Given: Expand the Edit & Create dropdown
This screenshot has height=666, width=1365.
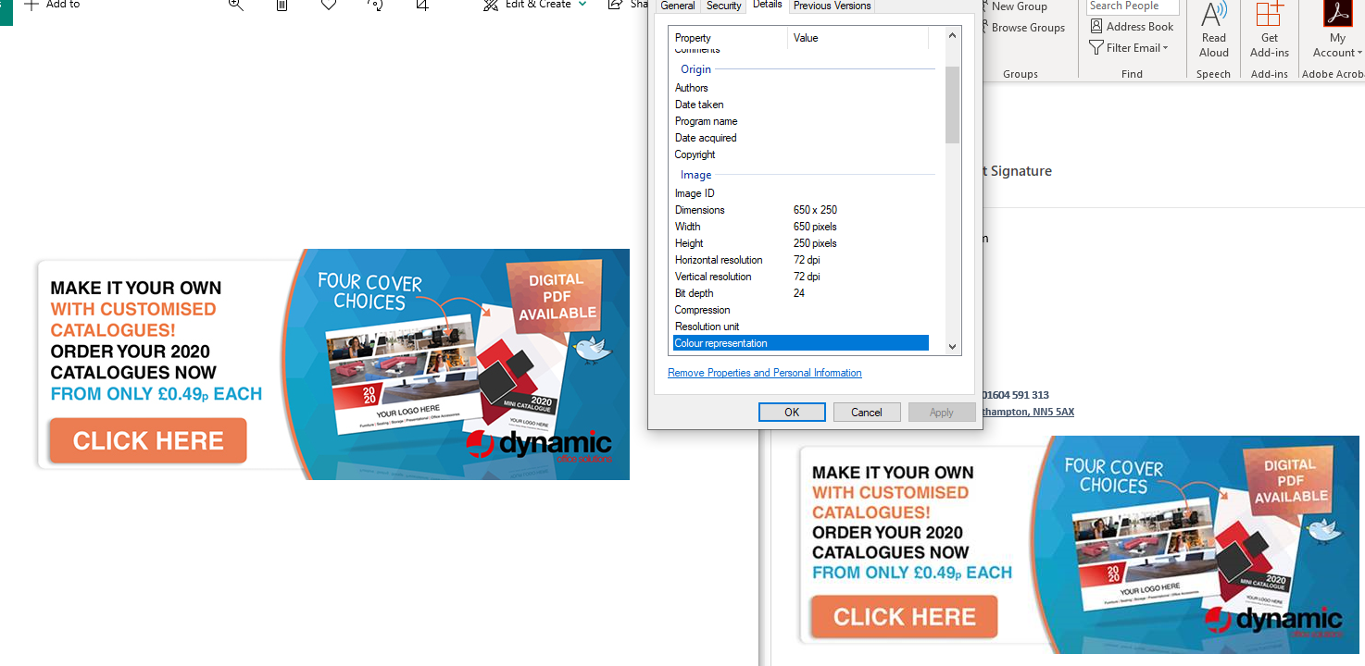Looking at the screenshot, I should tap(583, 5).
